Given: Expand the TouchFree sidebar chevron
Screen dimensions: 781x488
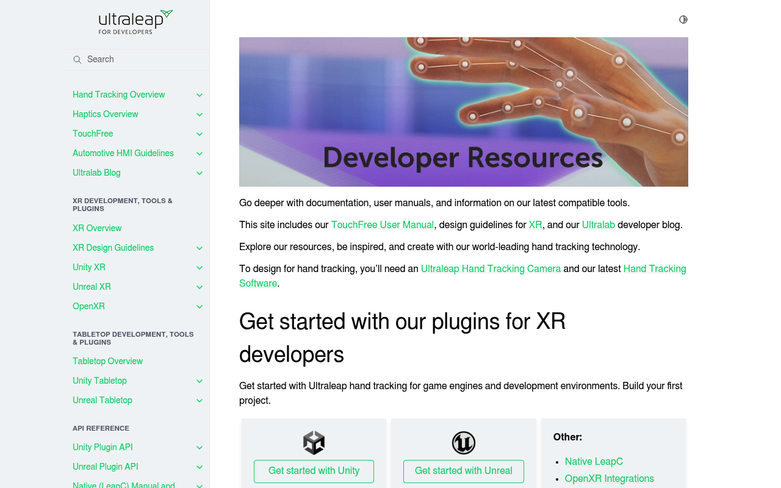Looking at the screenshot, I should tap(200, 134).
